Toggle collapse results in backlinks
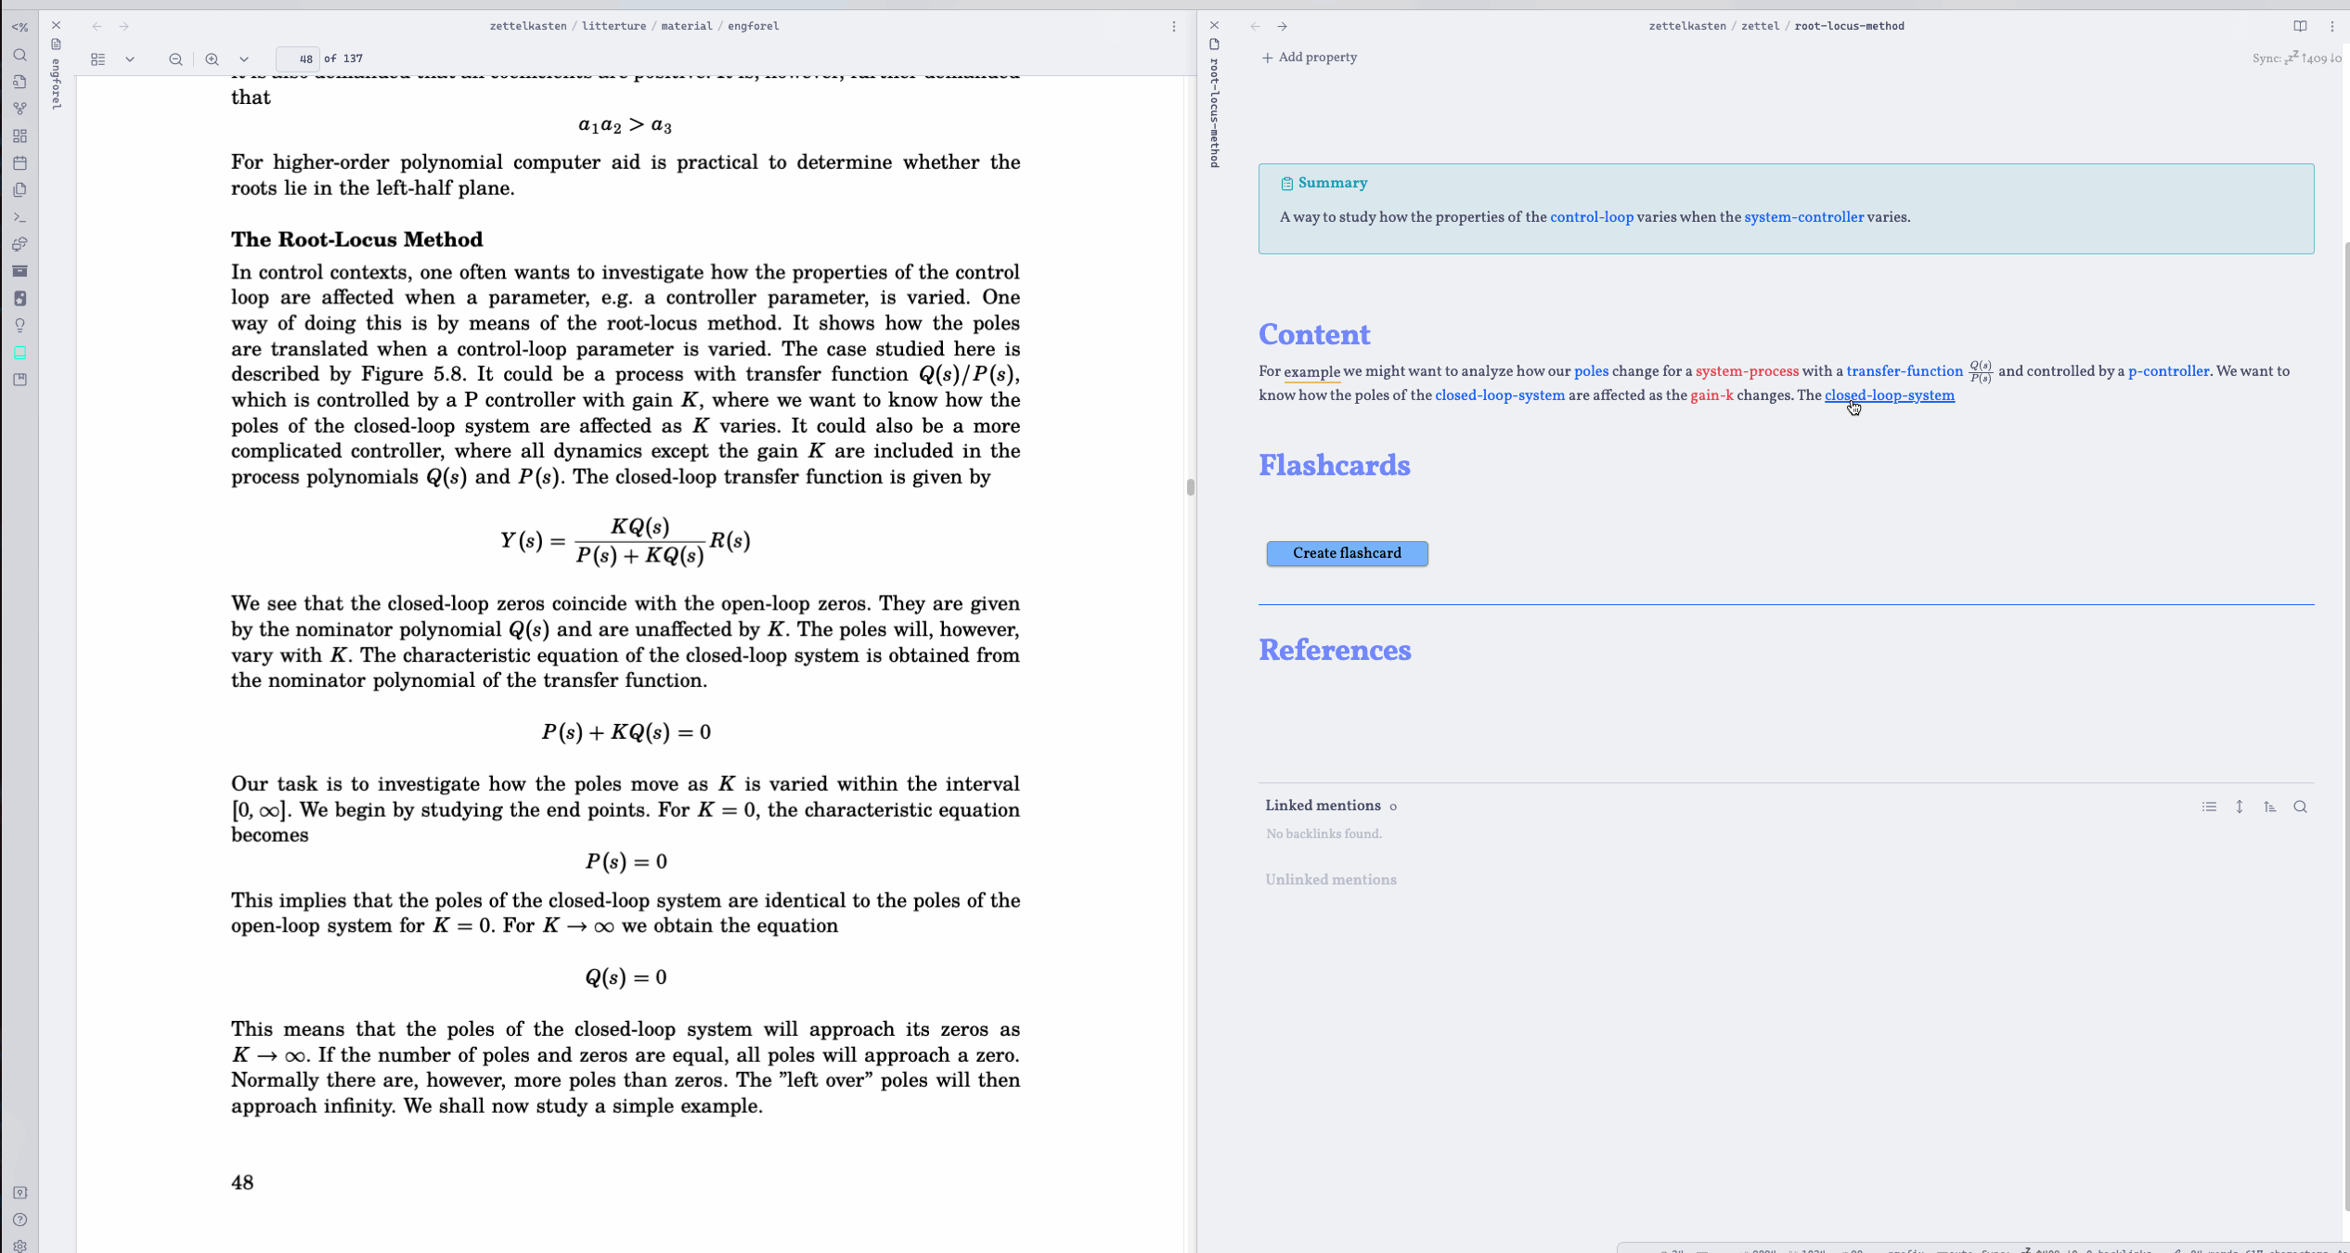Screen dimensions: 2350x1253 tap(2209, 807)
